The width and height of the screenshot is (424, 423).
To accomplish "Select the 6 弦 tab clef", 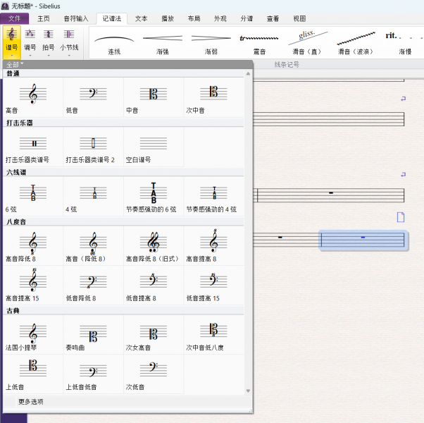I will pyautogui.click(x=33, y=197).
